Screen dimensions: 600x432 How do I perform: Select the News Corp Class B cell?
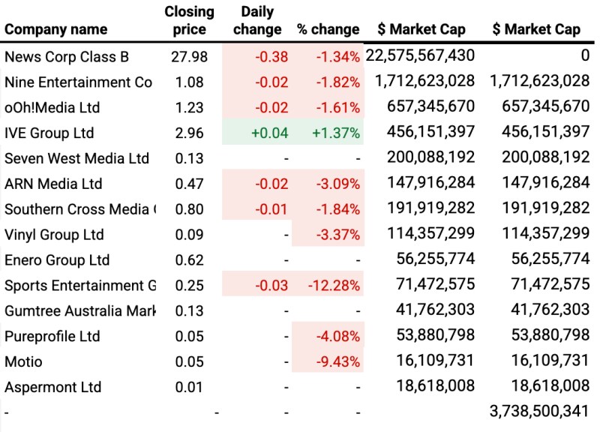[x=67, y=57]
